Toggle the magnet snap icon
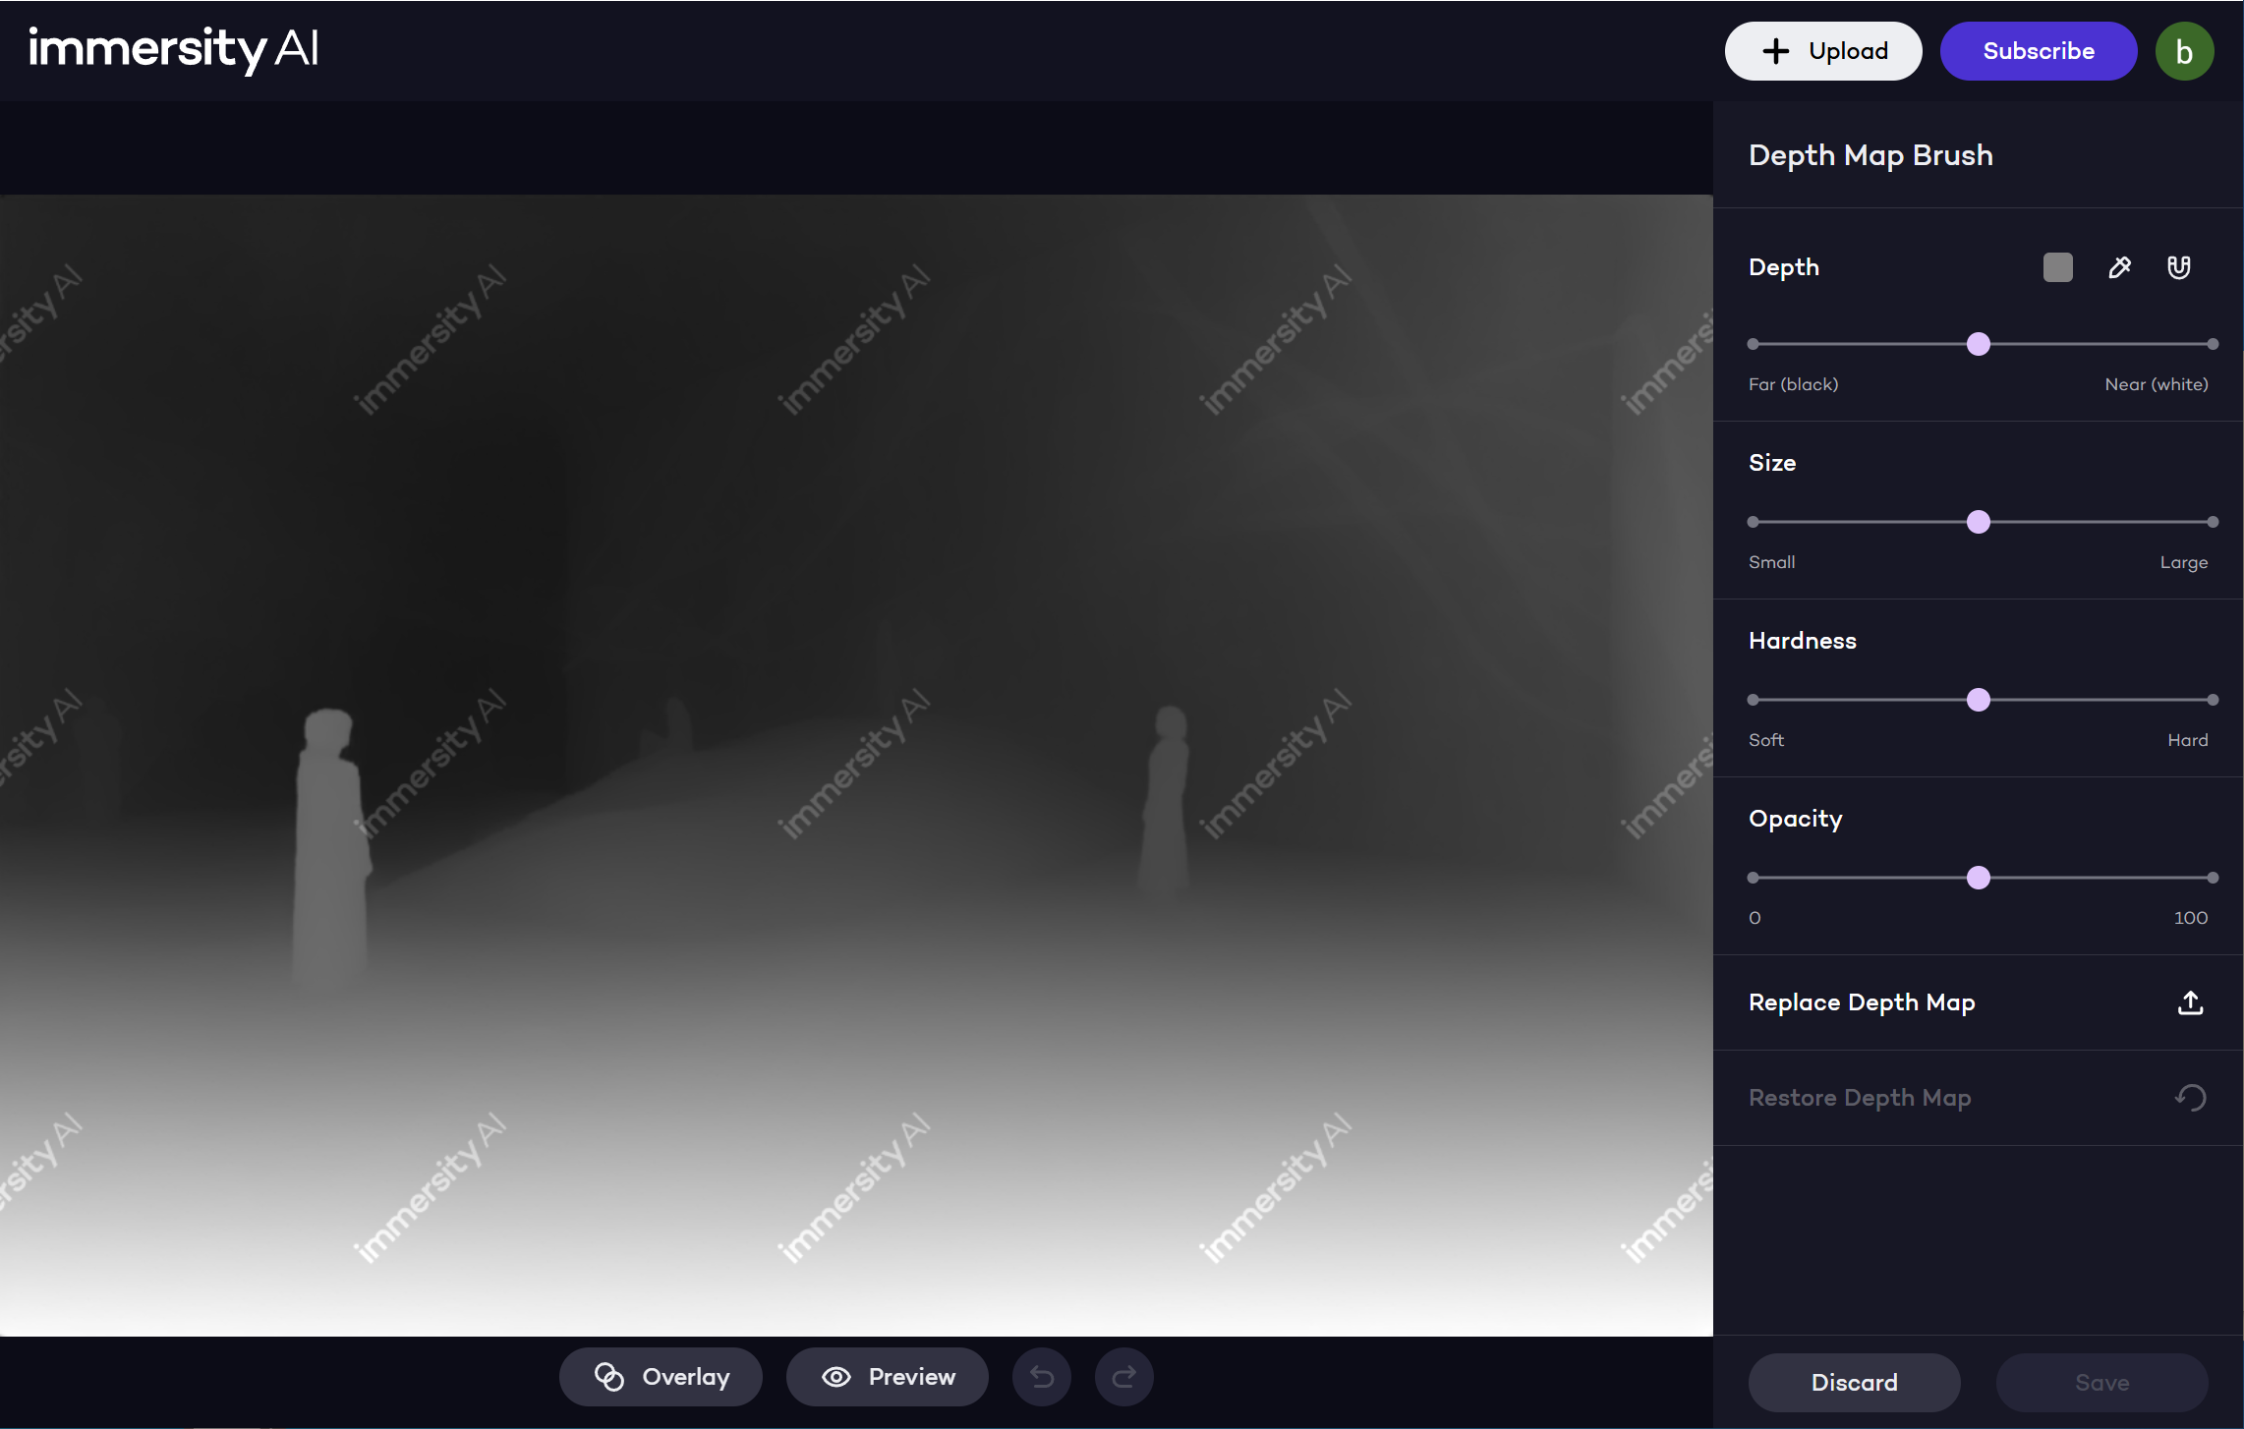 pos(2178,267)
